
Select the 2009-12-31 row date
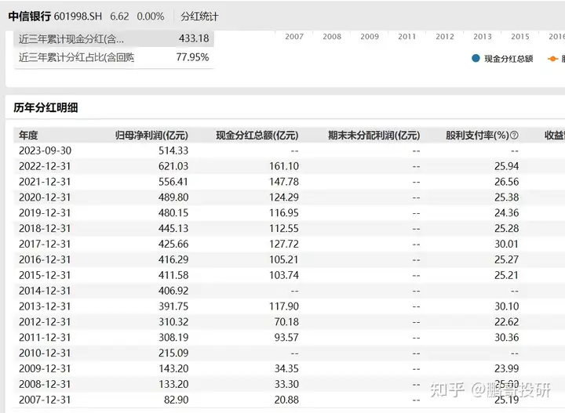(x=45, y=369)
